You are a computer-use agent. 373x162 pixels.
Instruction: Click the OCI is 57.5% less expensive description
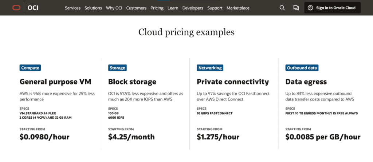(146, 96)
